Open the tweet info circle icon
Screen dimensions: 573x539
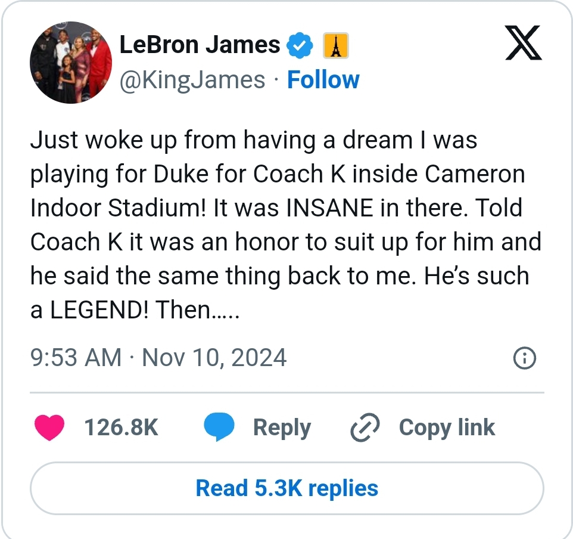524,358
